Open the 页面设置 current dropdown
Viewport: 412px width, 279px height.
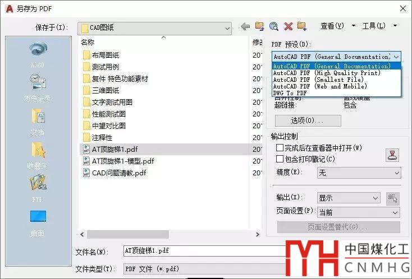pyautogui.click(x=359, y=212)
